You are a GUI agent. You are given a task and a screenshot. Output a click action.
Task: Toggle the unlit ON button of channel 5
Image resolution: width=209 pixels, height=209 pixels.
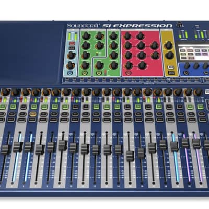pos(24,107)
